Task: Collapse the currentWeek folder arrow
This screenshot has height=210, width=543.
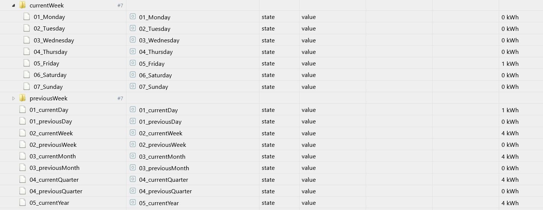Action: [14, 5]
